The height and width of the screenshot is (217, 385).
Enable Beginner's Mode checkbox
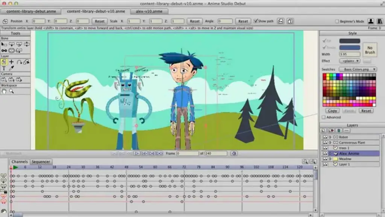pyautogui.click(x=337, y=21)
